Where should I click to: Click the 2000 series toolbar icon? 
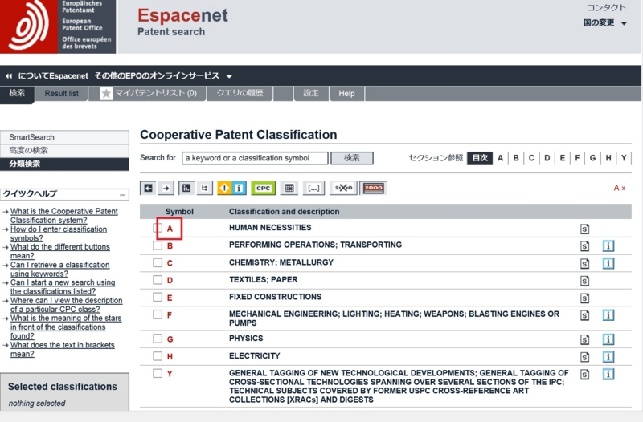coord(373,189)
